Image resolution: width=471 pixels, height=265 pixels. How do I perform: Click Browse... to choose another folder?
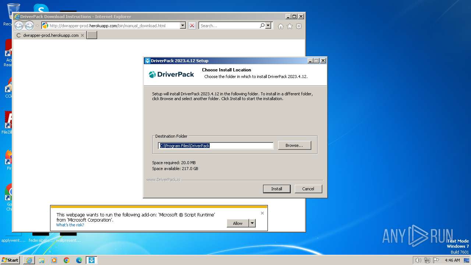(x=294, y=145)
